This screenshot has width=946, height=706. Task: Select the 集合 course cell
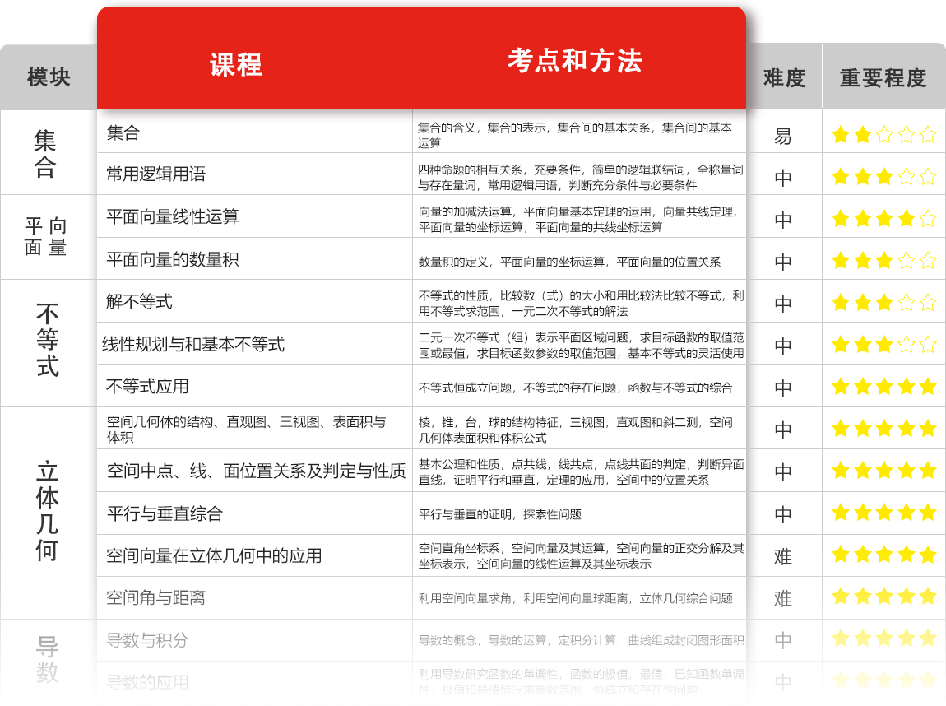(255, 132)
